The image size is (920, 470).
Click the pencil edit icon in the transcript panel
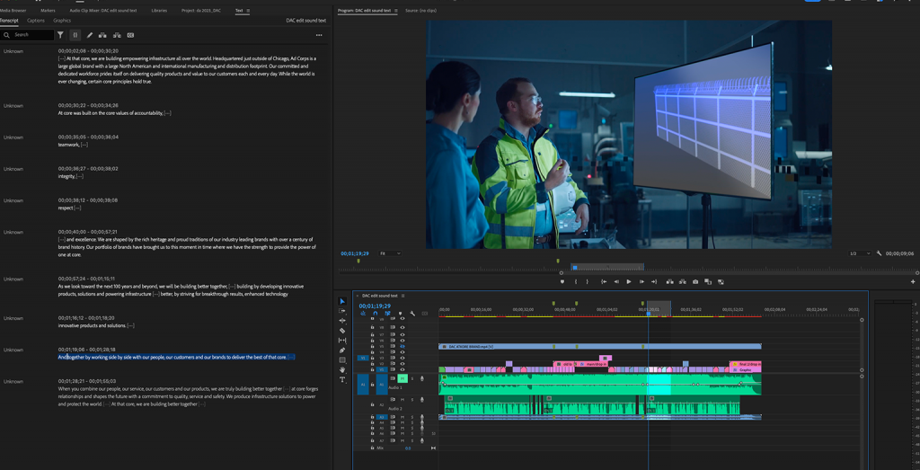[x=90, y=35]
